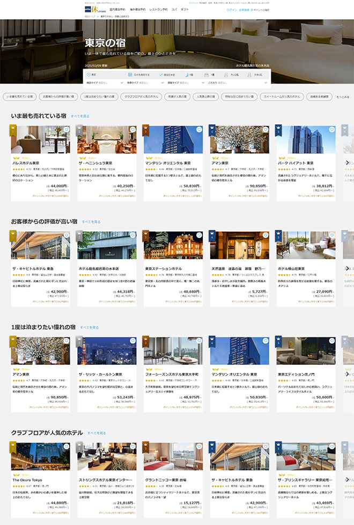The width and height of the screenshot is (354, 525).
Task: Show the next hotels in クラブフロアが人気のホテル
Action: pos(348,479)
